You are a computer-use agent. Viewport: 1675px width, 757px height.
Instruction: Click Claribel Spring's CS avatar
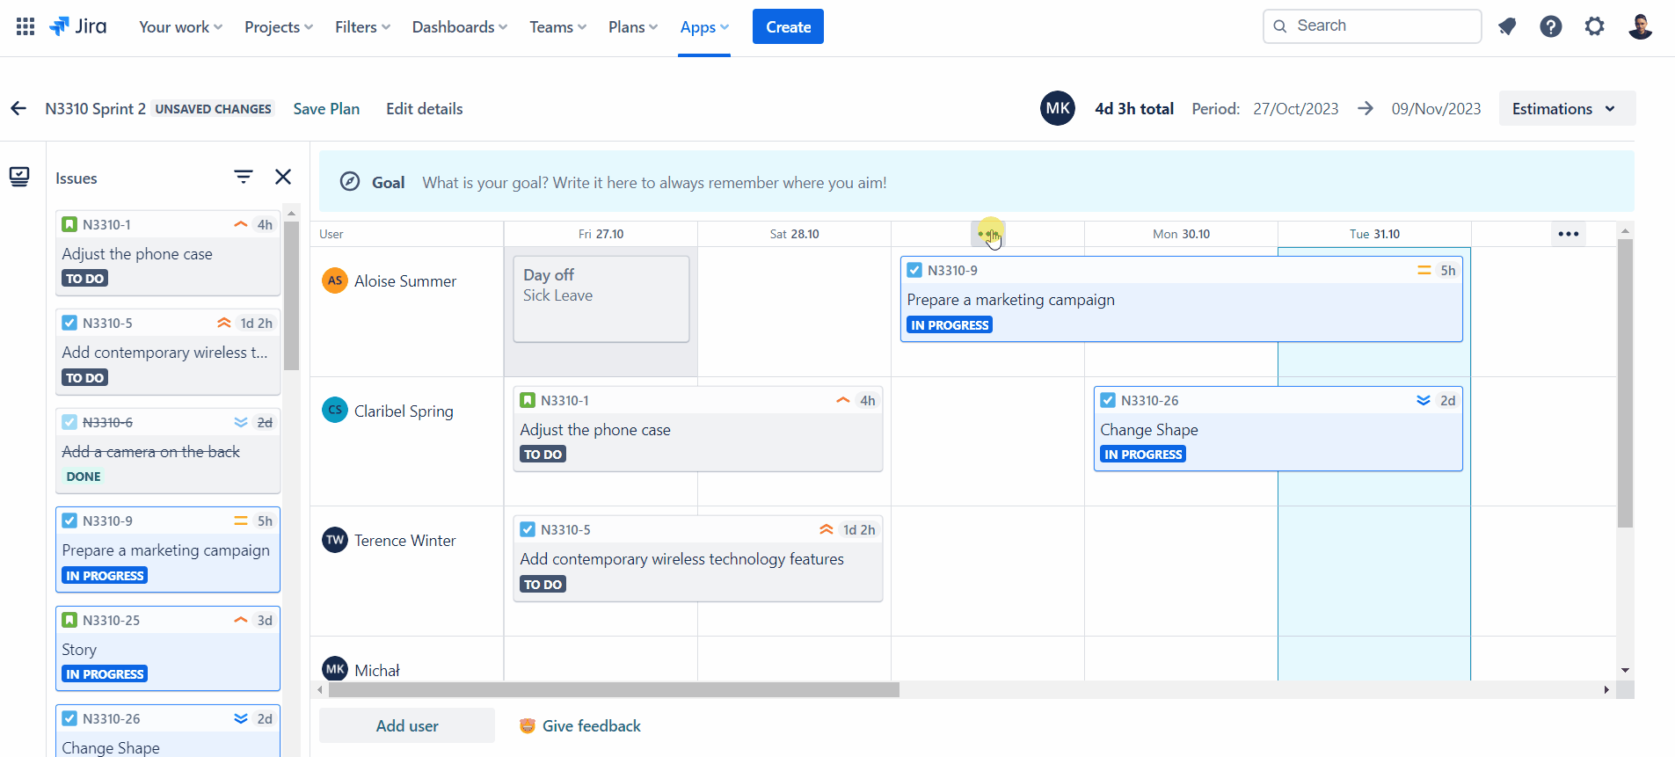pyautogui.click(x=334, y=410)
